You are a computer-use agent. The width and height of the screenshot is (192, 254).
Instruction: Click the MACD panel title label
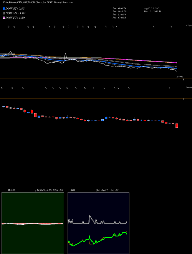(x=12, y=190)
